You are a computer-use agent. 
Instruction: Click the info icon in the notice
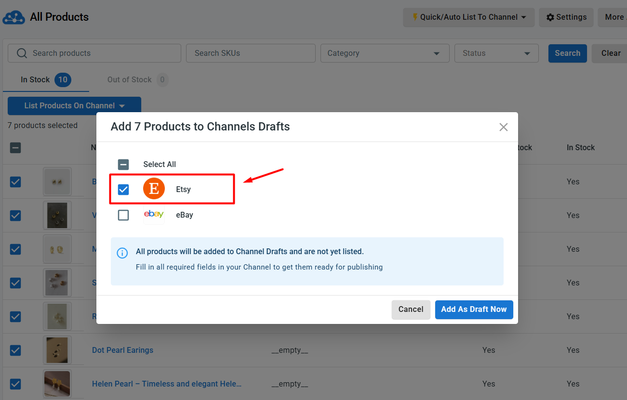click(x=122, y=253)
